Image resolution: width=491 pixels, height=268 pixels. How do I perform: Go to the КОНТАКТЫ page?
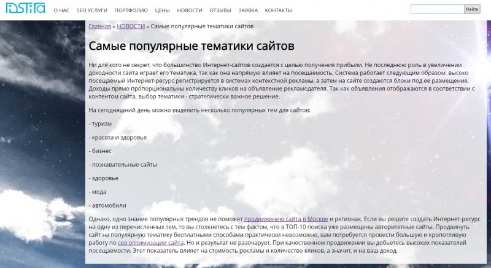click(x=279, y=10)
